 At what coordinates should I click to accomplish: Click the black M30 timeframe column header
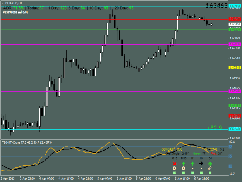pos(184,158)
